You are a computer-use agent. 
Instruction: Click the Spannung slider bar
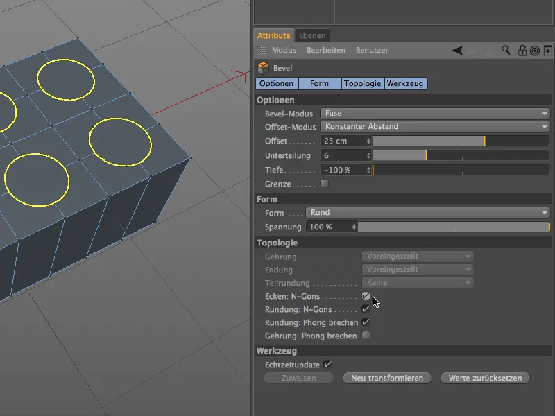pyautogui.click(x=454, y=227)
